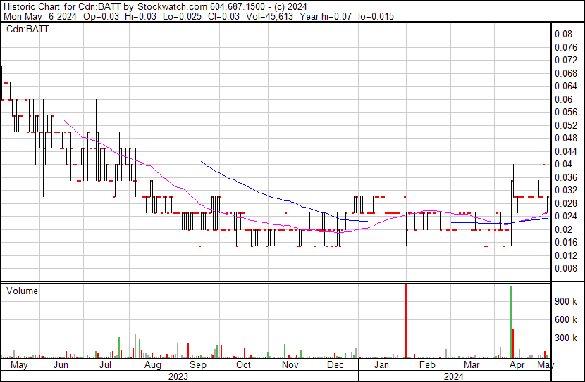Select the 0.056 price axis label
585x382 pixels.
point(566,112)
